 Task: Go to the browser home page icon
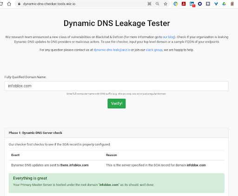(9, 4)
